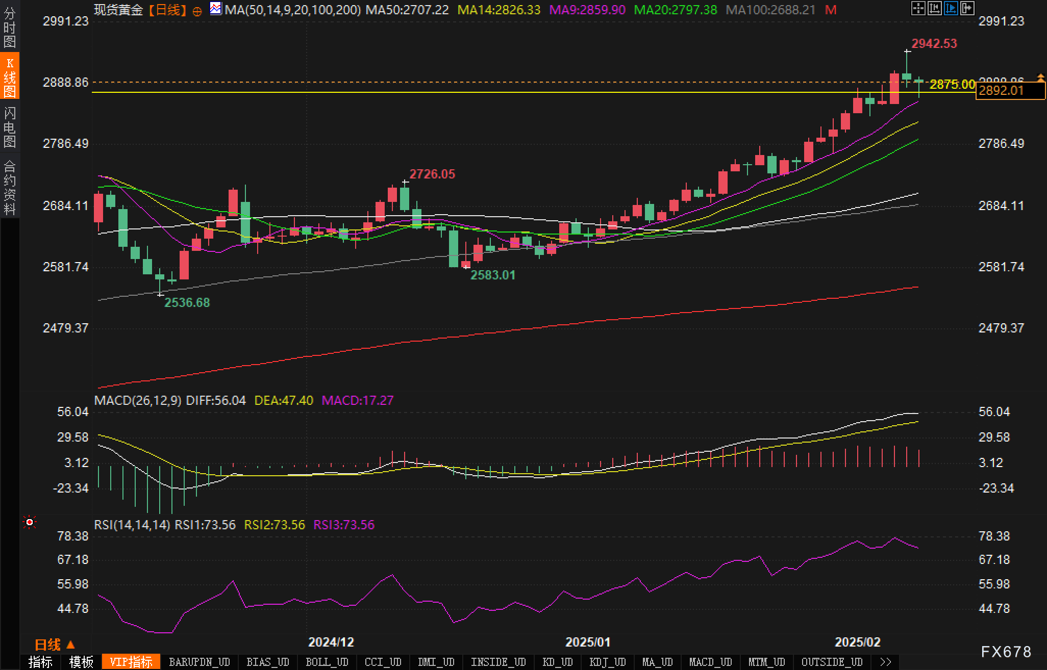Click the chart axis measure icon
The image size is (1047, 670).
[934, 8]
